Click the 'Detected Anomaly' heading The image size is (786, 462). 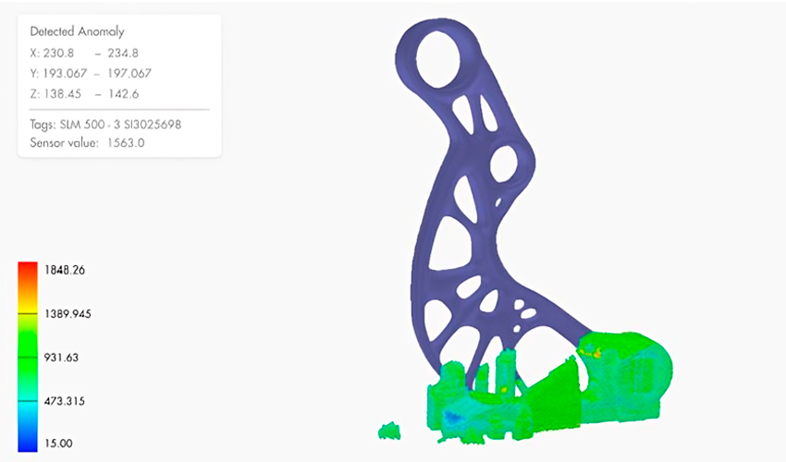pyautogui.click(x=77, y=31)
